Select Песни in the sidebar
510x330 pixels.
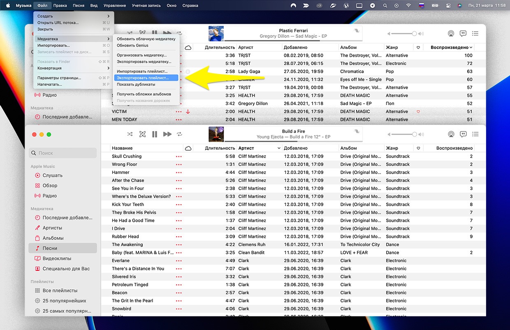click(x=63, y=248)
